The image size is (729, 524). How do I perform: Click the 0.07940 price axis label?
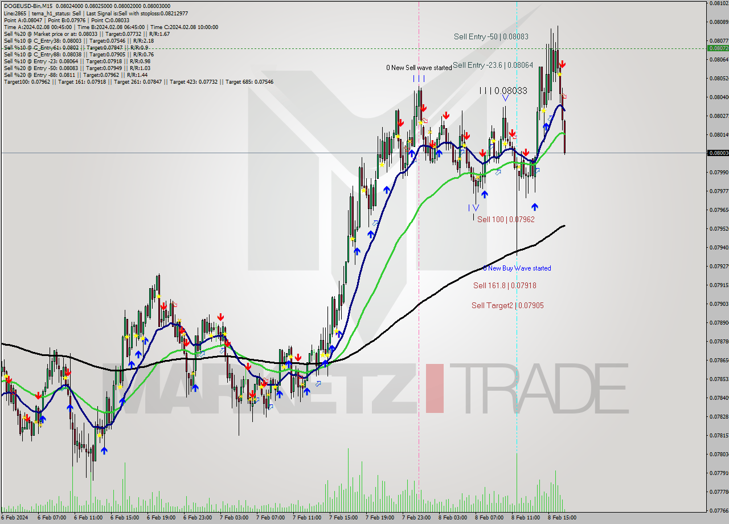[x=719, y=247]
